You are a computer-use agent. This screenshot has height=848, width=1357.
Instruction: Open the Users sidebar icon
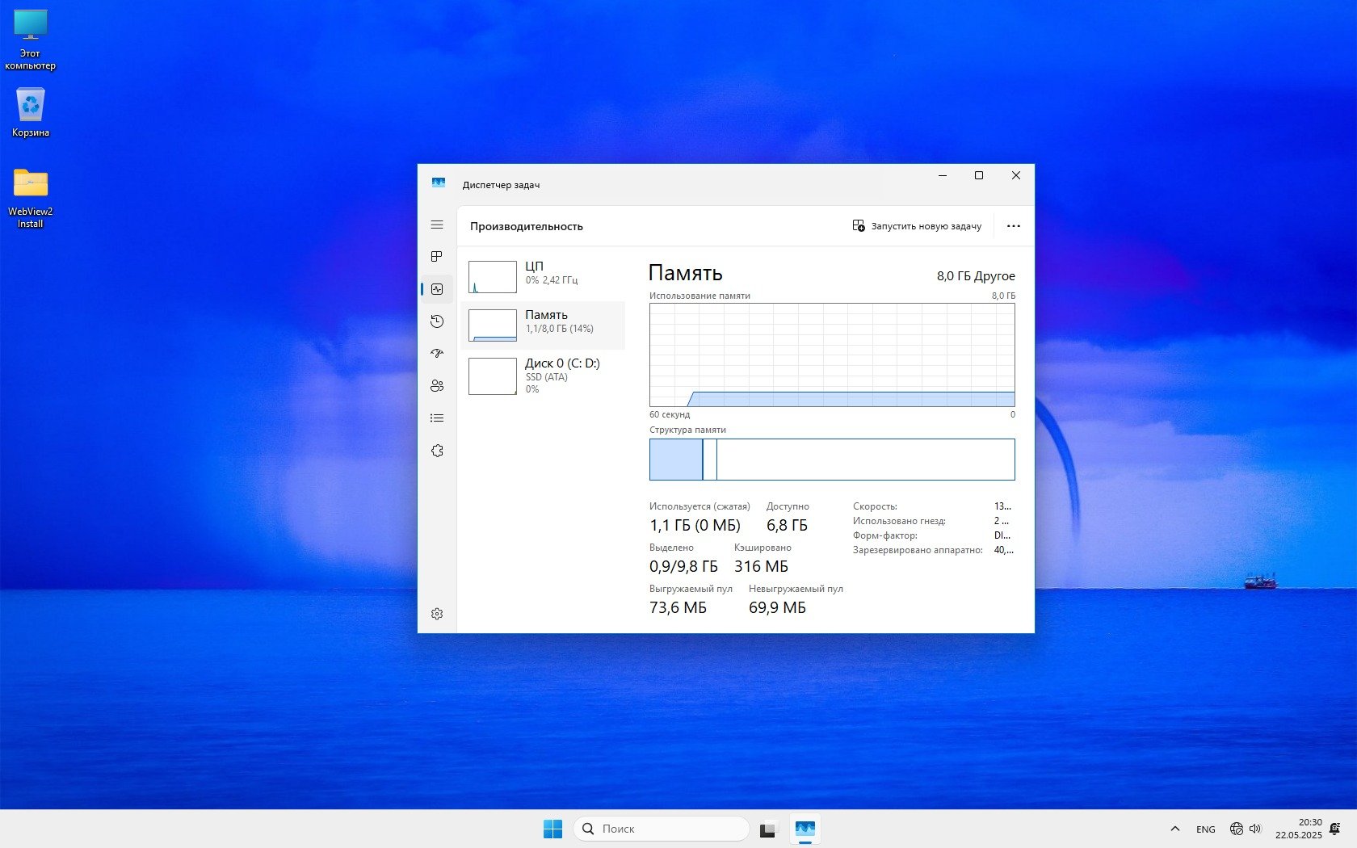(437, 386)
